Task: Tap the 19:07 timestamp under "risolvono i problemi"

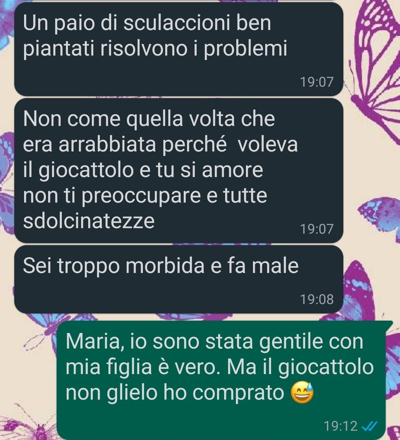Action: point(317,82)
